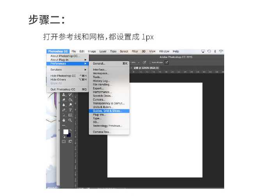Open File Handling... preferences
Image resolution: width=269 pixels, height=196 pixels.
point(109,84)
